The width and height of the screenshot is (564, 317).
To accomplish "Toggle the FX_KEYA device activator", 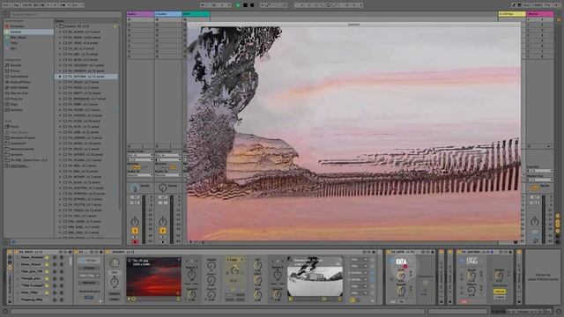I will pos(388,253).
